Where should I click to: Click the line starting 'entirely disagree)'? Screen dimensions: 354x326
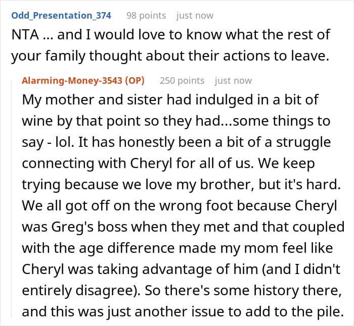coord(179,290)
